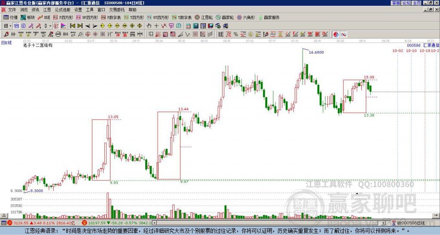440x235 pixels.
Task: Step chart left with black arrow
Action: [x=88, y=26]
